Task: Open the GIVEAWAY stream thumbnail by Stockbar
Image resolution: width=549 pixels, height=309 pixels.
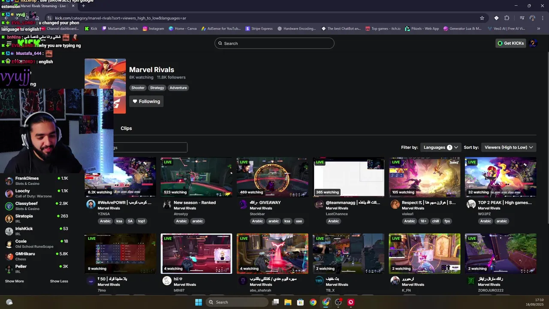Action: point(272,177)
